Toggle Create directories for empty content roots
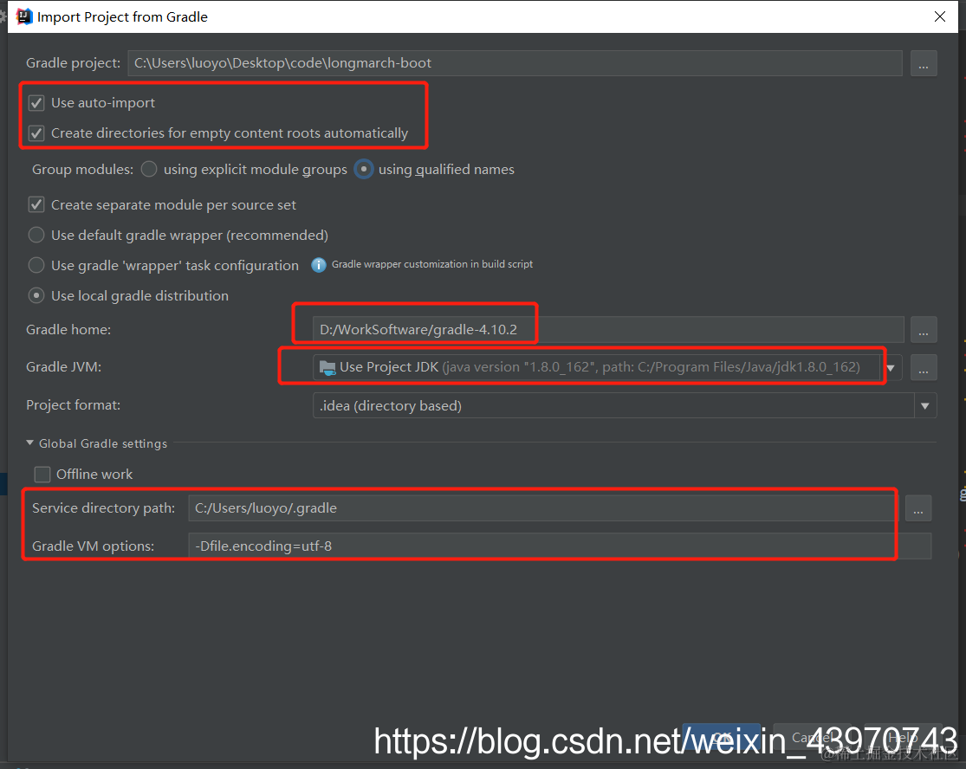 36,133
